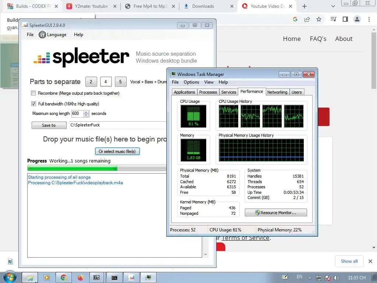Click the Resource Monitor button

tap(276, 213)
